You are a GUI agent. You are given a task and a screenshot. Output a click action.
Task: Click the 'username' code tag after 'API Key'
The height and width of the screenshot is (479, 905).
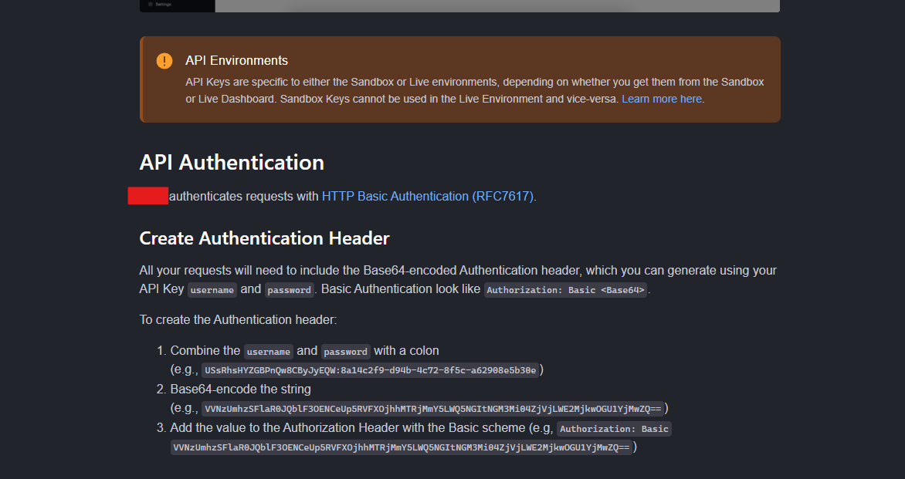[x=212, y=290]
